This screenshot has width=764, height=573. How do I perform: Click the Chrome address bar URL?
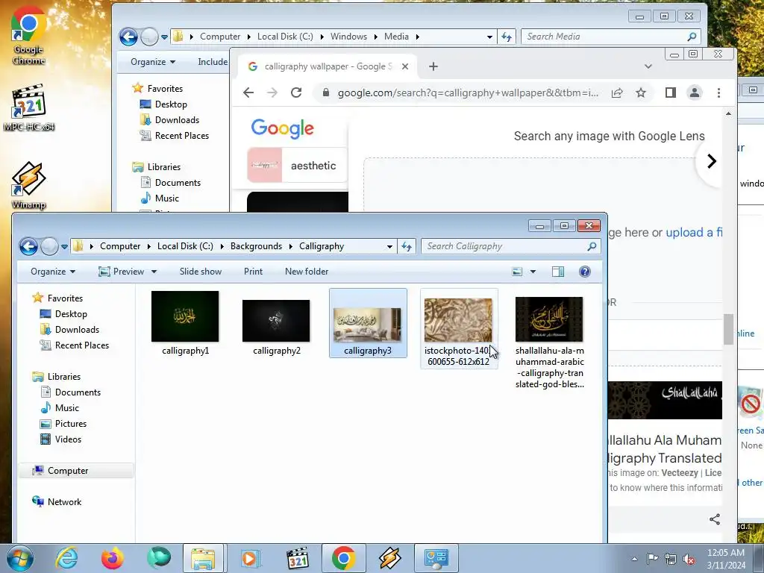coord(468,93)
